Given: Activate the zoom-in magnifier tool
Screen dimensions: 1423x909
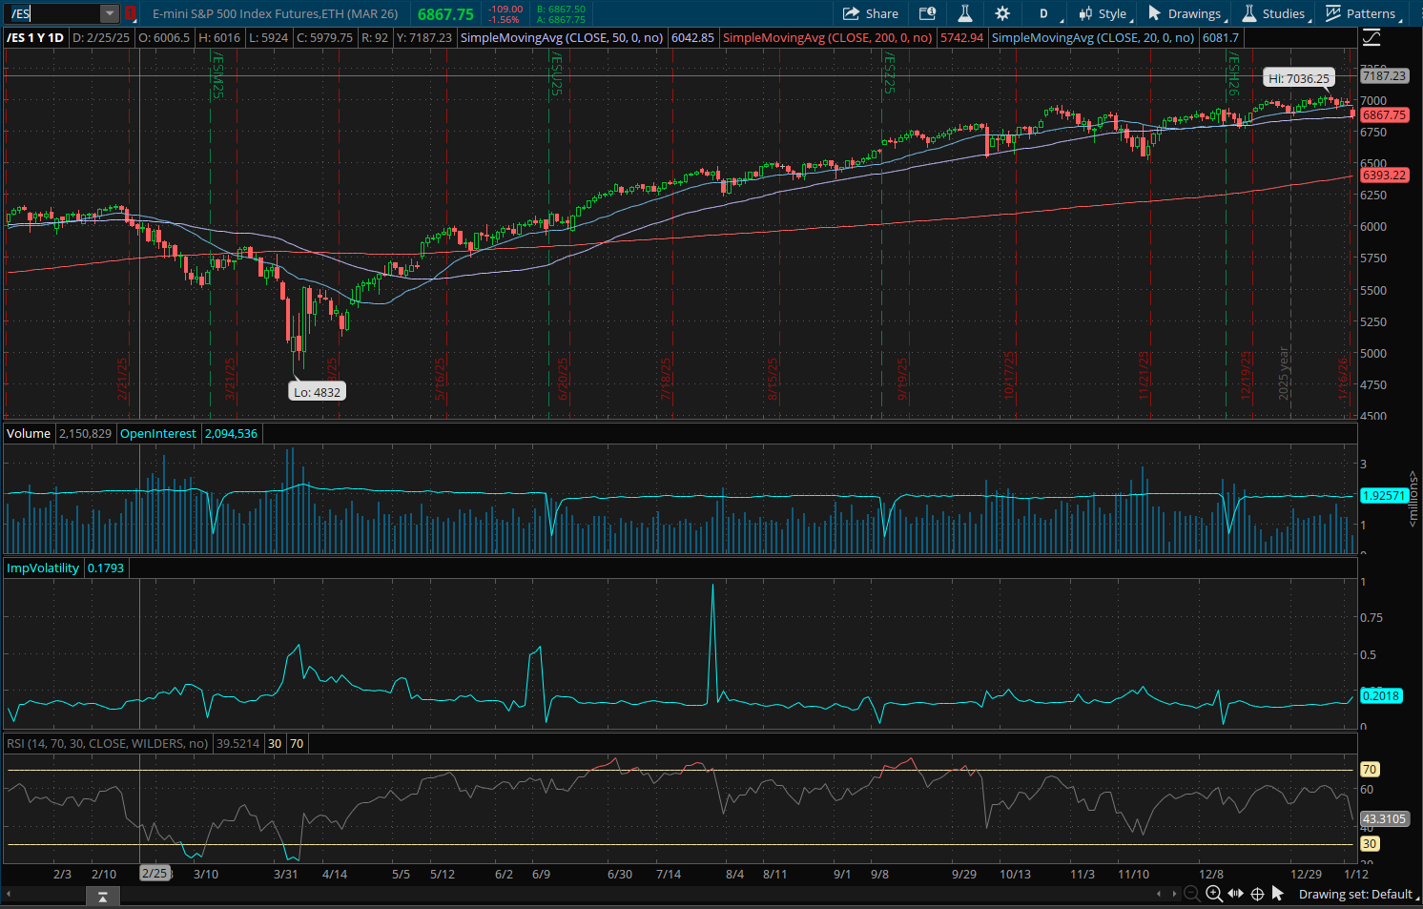Looking at the screenshot, I should [1213, 894].
